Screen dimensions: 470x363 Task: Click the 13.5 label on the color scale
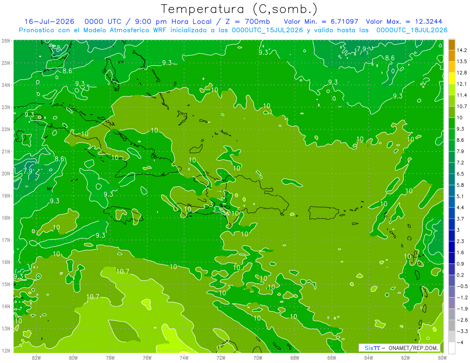tap(461, 61)
